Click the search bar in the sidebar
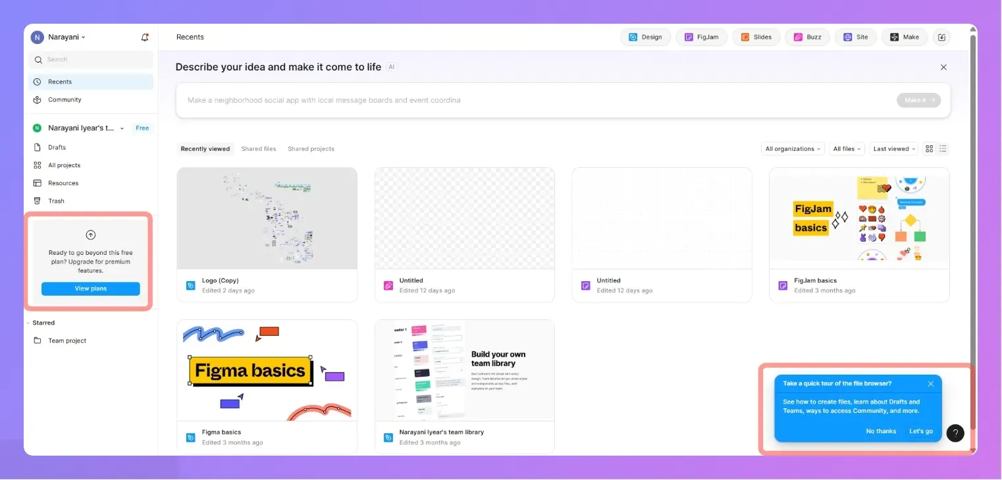The height and width of the screenshot is (480, 1002). pos(90,60)
